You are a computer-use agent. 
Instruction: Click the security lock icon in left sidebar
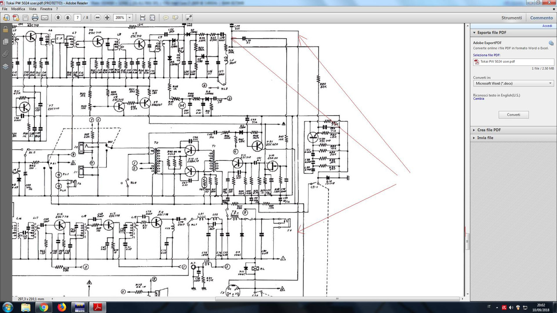(5, 30)
